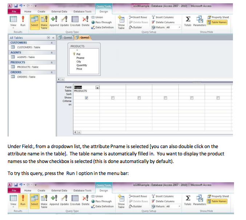
Task: Open File tab in upper ribbon
Action: point(14,12)
